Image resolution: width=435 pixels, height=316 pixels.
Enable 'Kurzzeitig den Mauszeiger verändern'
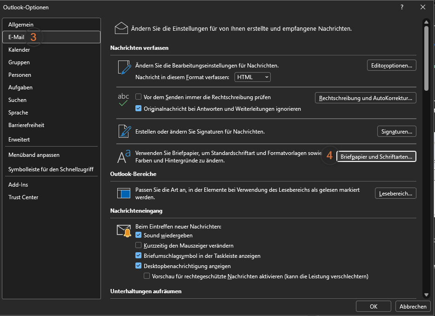tap(138, 245)
